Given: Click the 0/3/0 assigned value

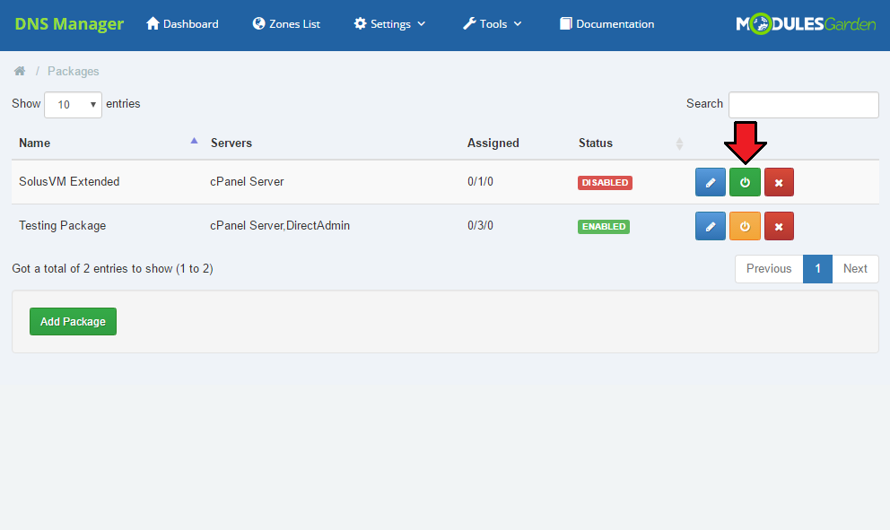Looking at the screenshot, I should point(480,226).
